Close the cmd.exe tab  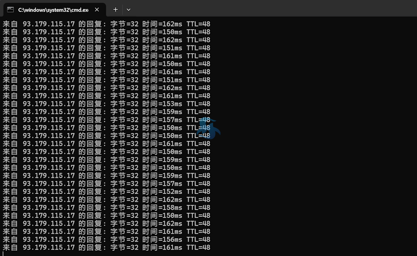[x=97, y=9]
